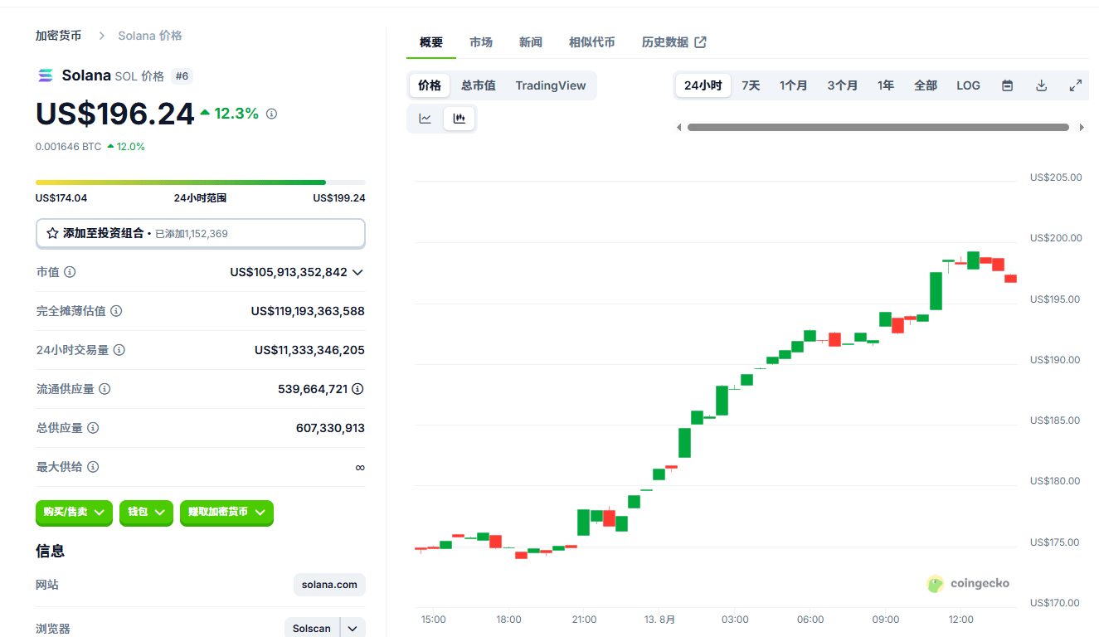Image resolution: width=1099 pixels, height=637 pixels.
Task: Open the 市场 tab
Action: 481,42
